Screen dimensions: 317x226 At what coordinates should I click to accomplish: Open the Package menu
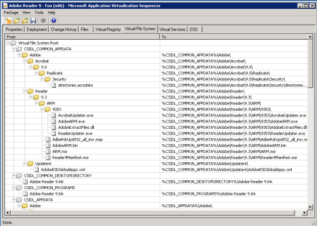[11, 12]
